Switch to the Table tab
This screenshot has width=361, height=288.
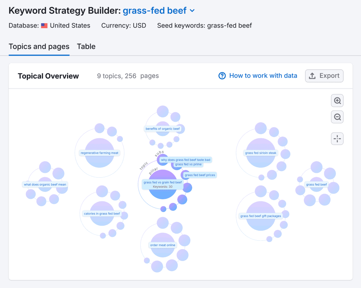click(86, 46)
